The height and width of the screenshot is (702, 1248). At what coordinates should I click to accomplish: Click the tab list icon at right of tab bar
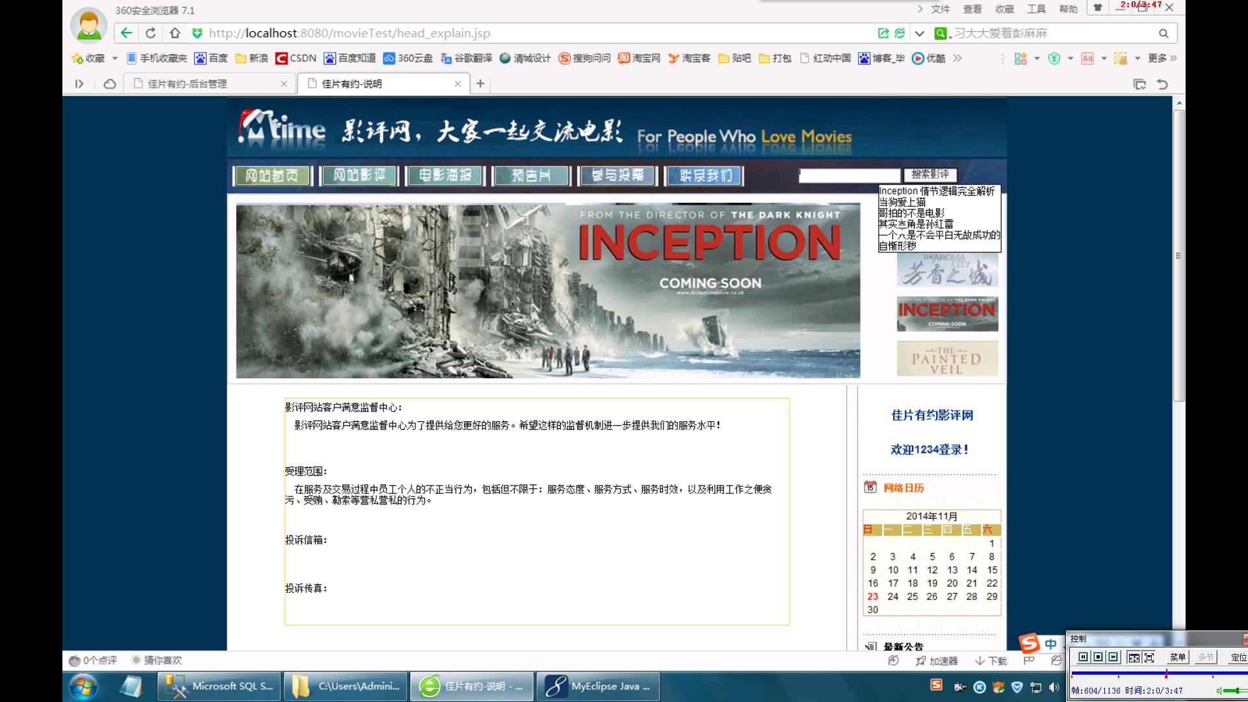click(x=1139, y=84)
